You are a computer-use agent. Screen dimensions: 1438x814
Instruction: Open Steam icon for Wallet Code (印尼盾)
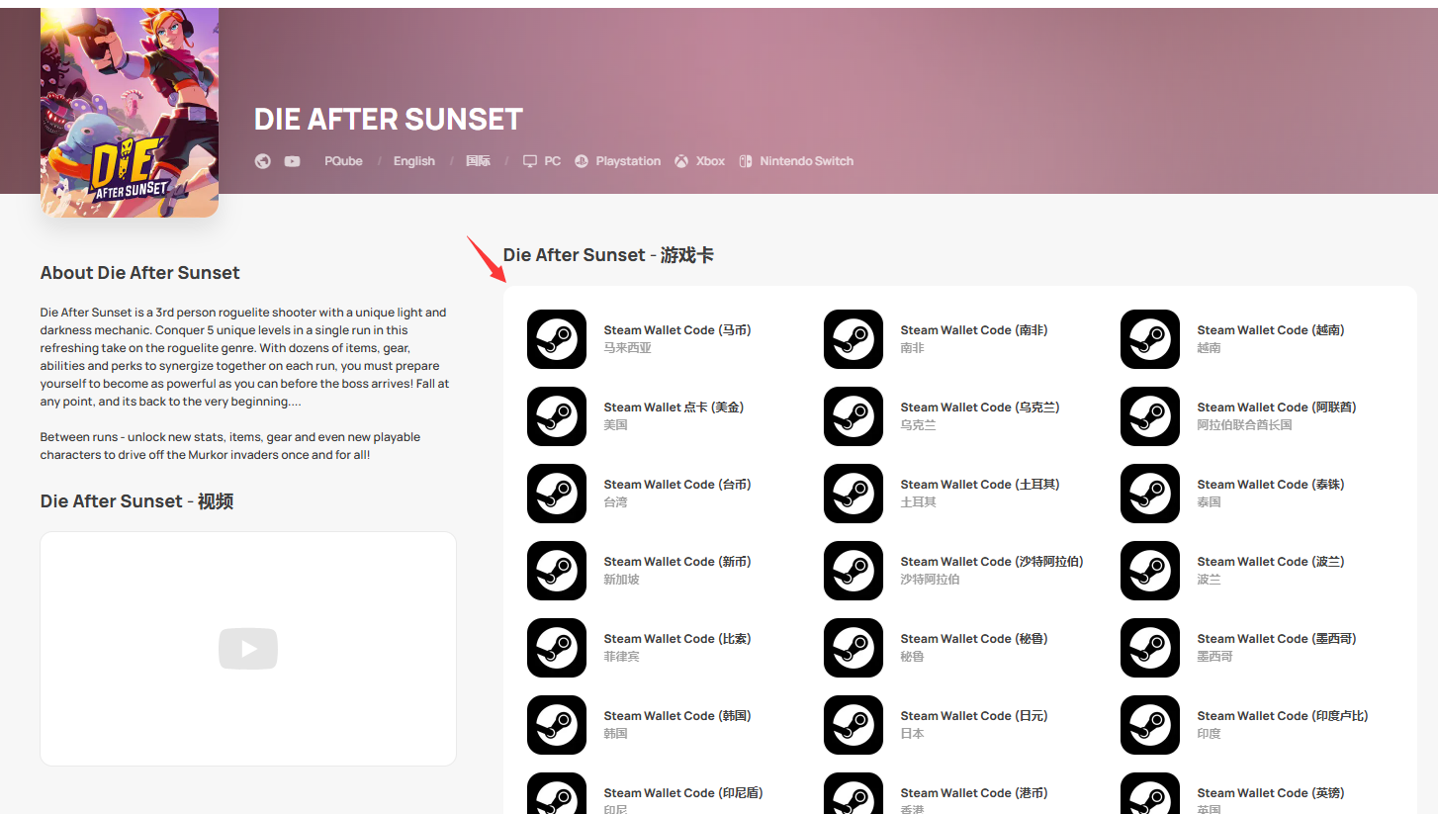(x=557, y=793)
